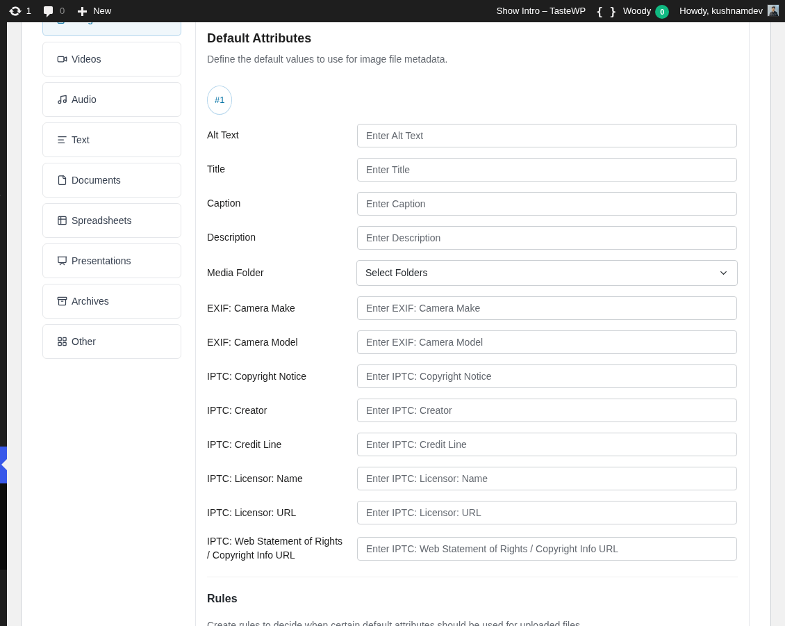
Task: Open the Woody menu in admin bar
Action: click(637, 11)
